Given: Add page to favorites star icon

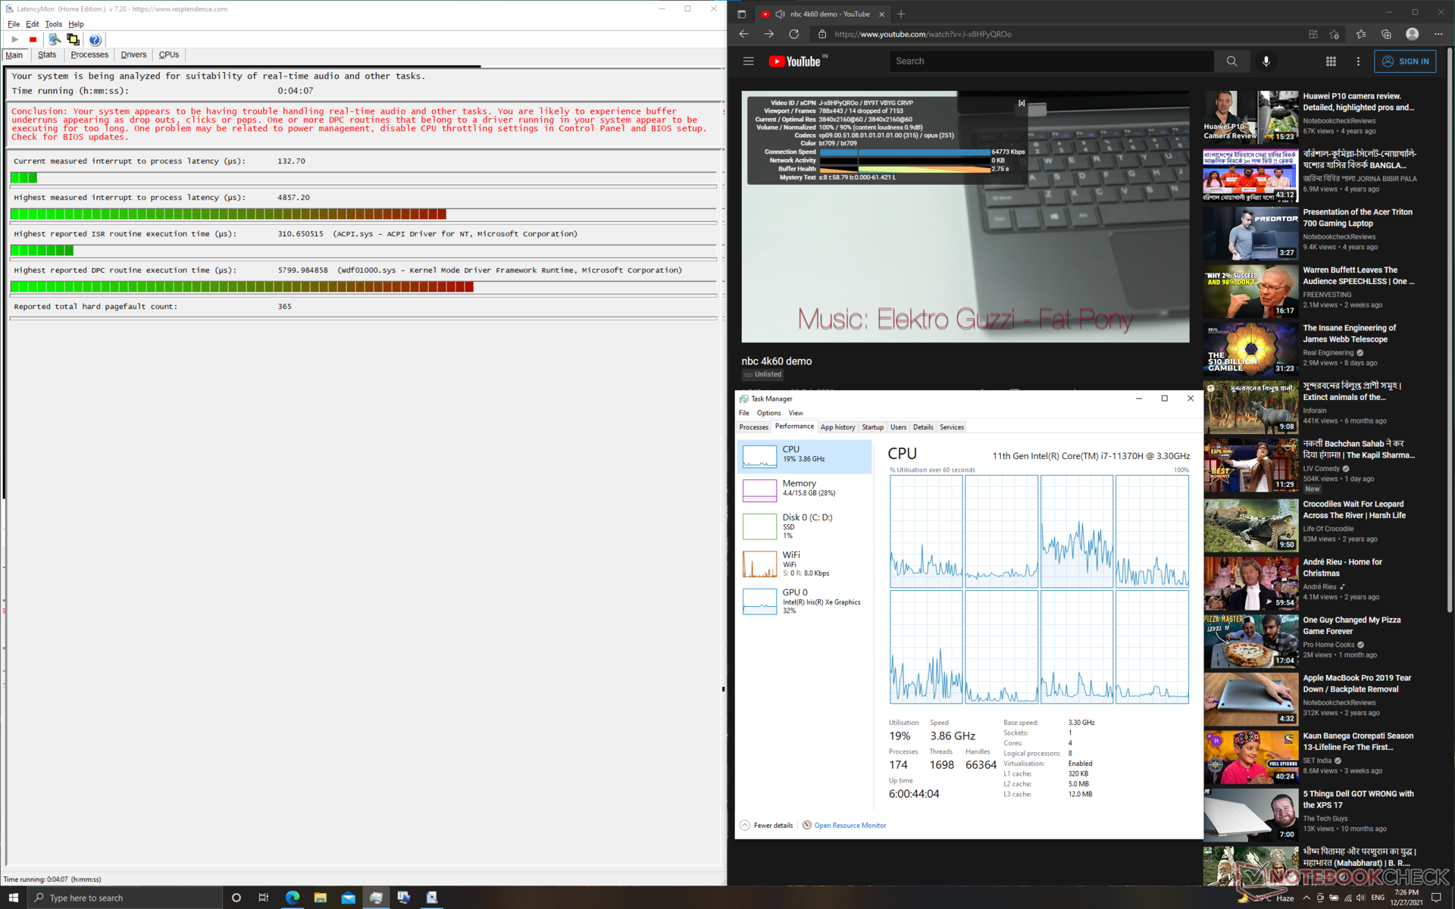Looking at the screenshot, I should pyautogui.click(x=1335, y=34).
